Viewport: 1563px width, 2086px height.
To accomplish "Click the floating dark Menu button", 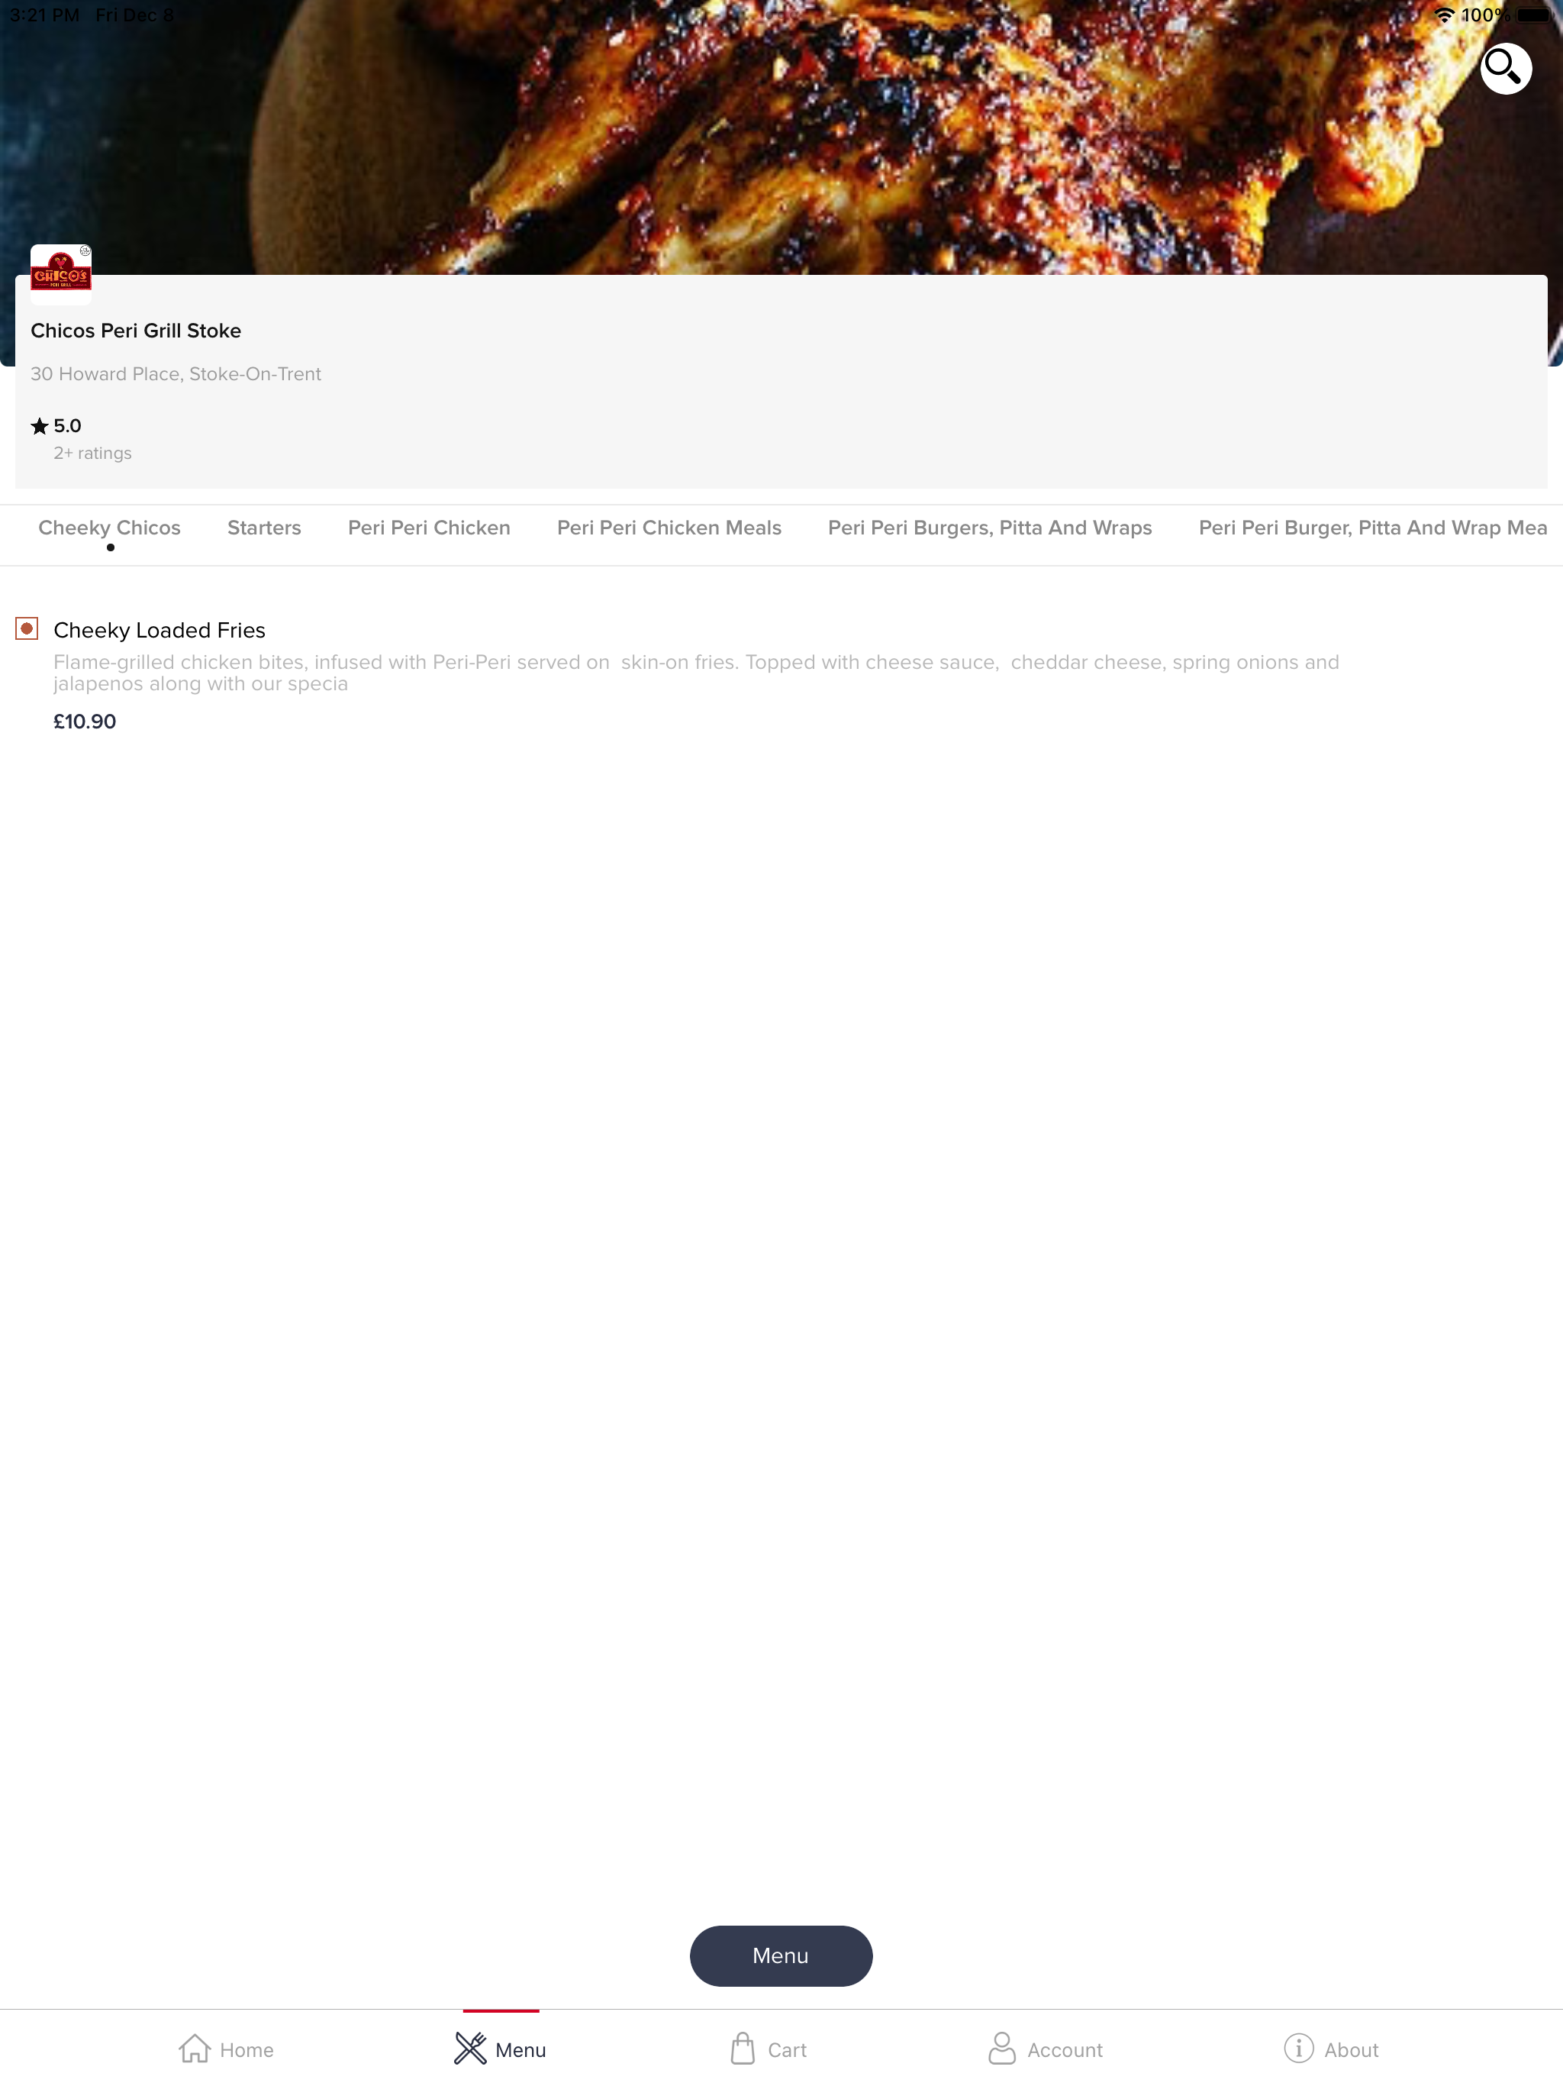I will click(x=781, y=1955).
